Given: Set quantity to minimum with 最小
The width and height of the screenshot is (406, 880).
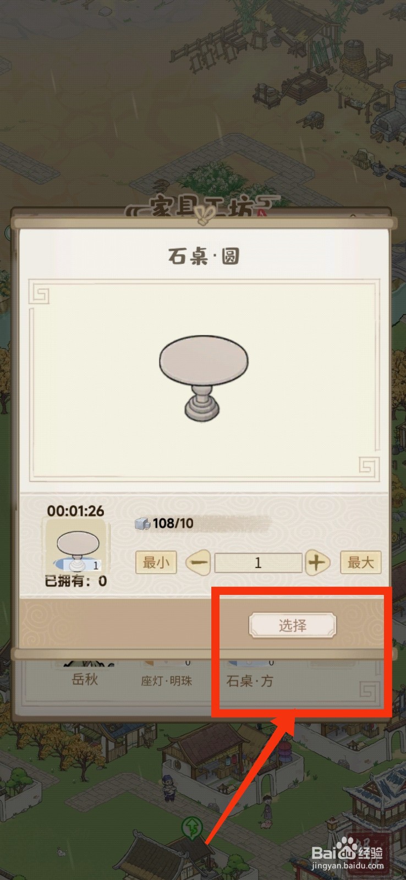Looking at the screenshot, I should pos(156,563).
